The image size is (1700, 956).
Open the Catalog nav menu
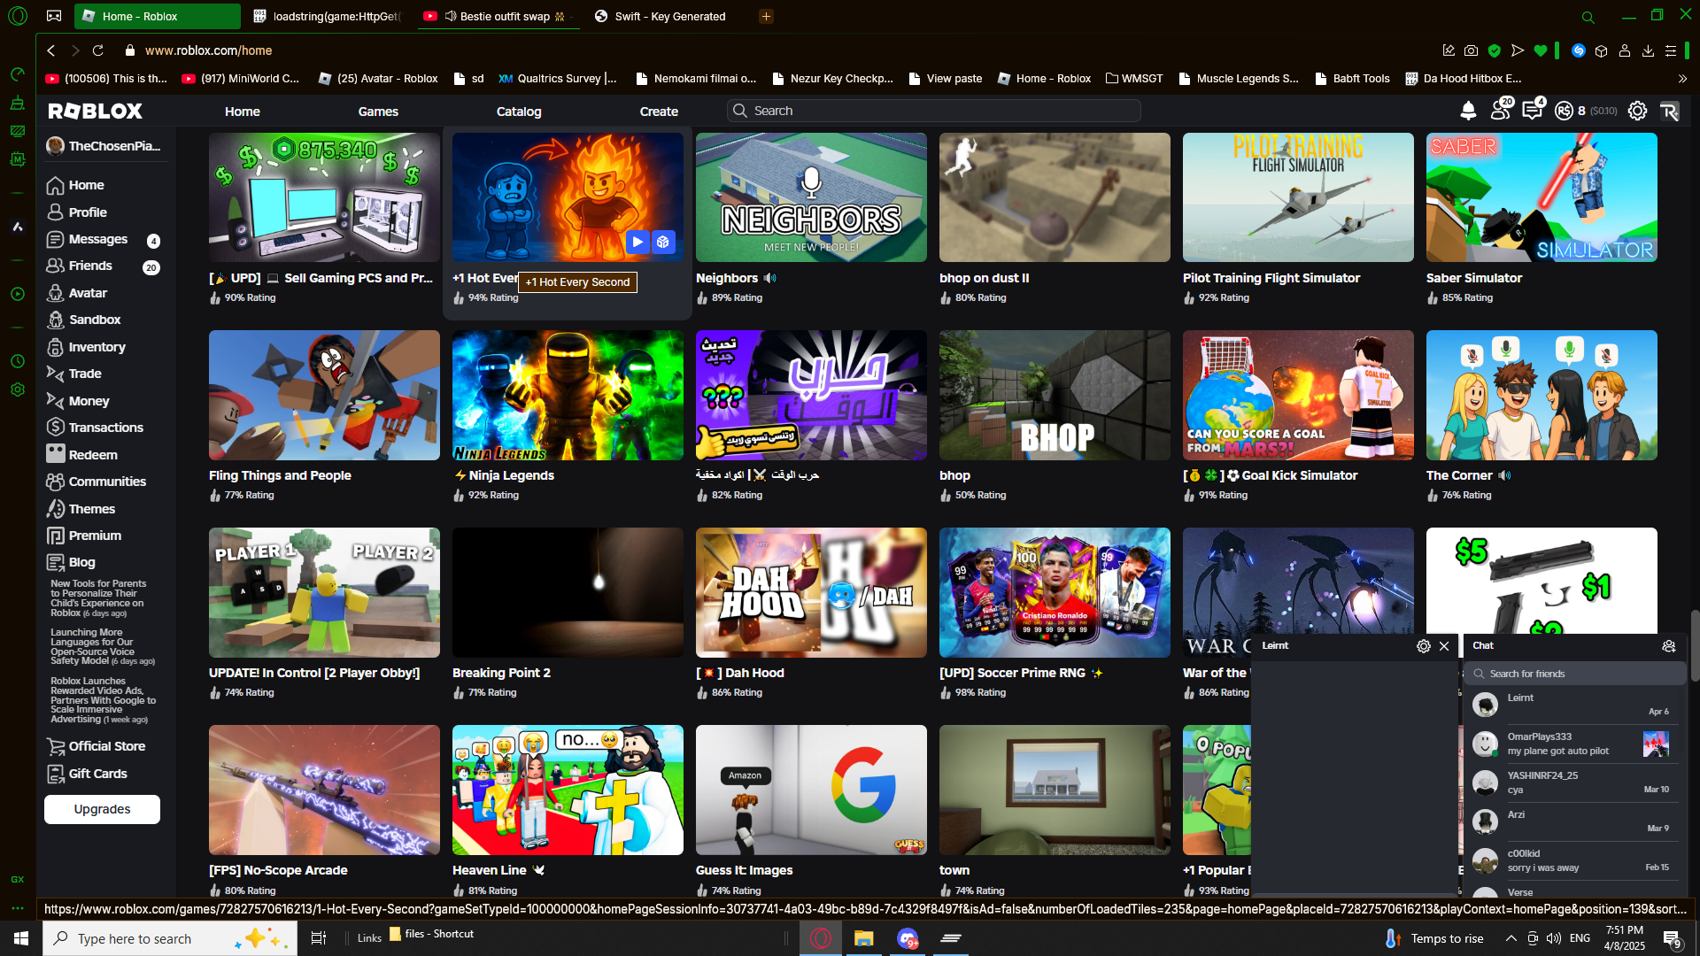pyautogui.click(x=519, y=112)
